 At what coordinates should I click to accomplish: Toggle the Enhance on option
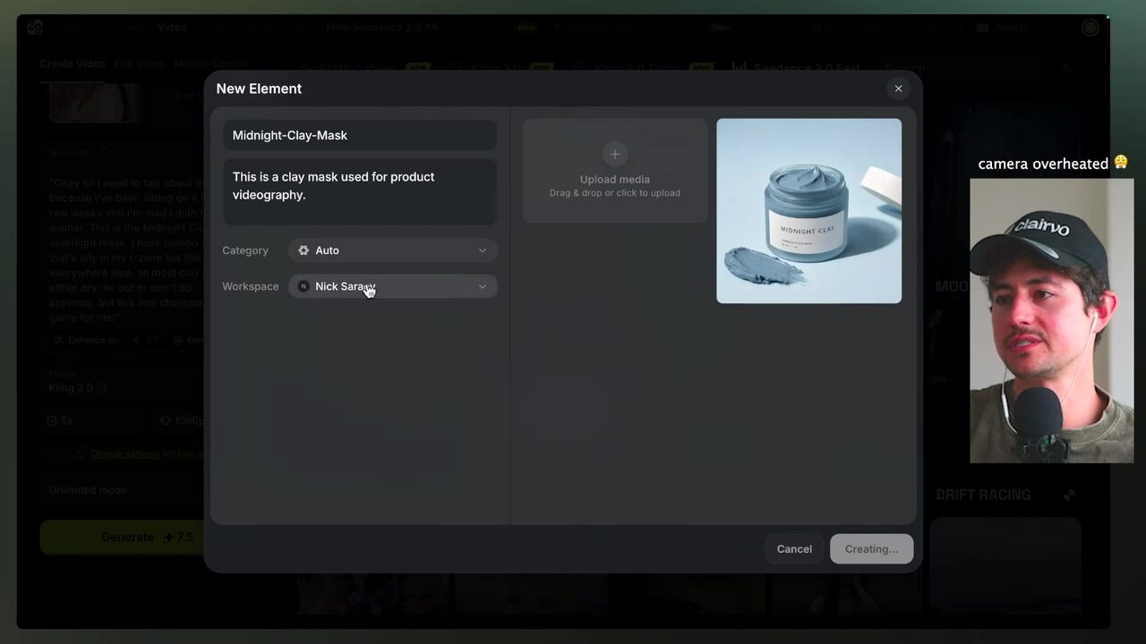(86, 340)
